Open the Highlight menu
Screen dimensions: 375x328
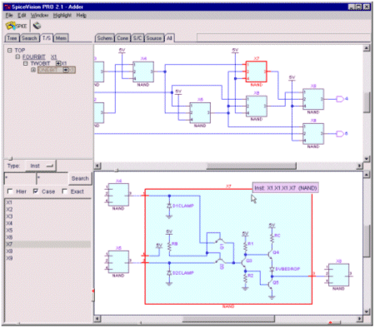click(x=62, y=15)
